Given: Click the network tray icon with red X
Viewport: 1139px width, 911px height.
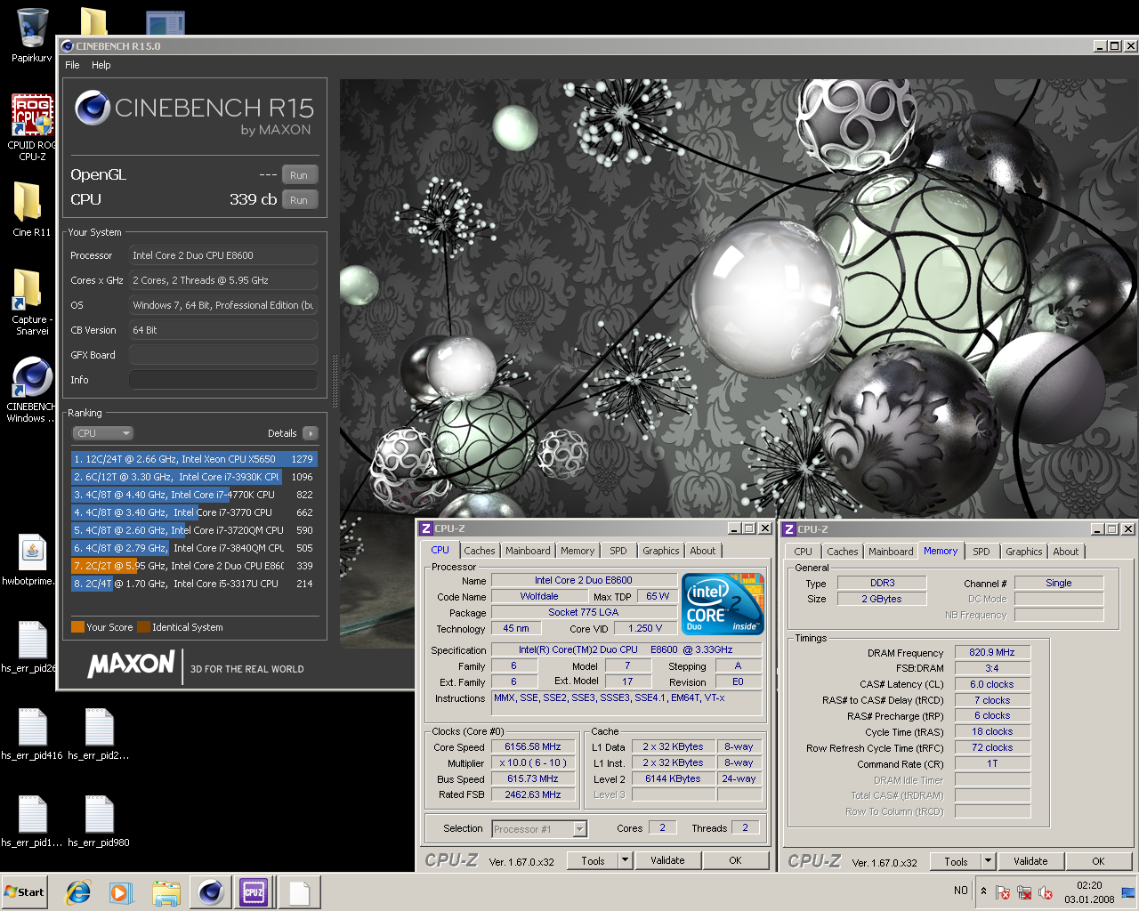Looking at the screenshot, I should coord(1024,892).
